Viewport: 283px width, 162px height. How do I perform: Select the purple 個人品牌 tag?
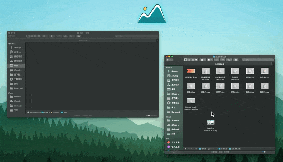point(174,147)
